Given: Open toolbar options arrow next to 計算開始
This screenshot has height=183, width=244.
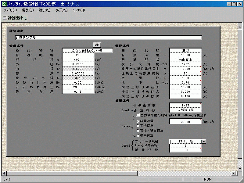Looking at the screenshot, I should [x=26, y=19].
